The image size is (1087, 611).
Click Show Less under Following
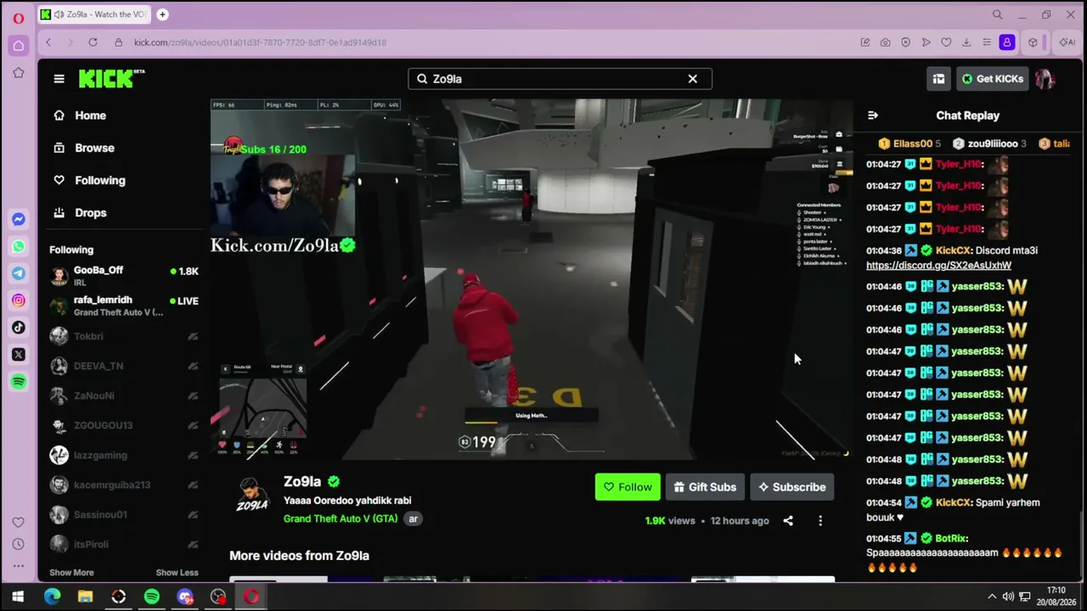(x=177, y=573)
